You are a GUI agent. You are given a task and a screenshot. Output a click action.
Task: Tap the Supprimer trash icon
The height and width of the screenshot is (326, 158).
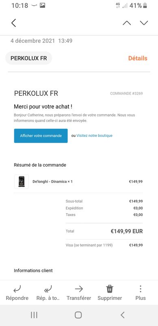point(110,289)
